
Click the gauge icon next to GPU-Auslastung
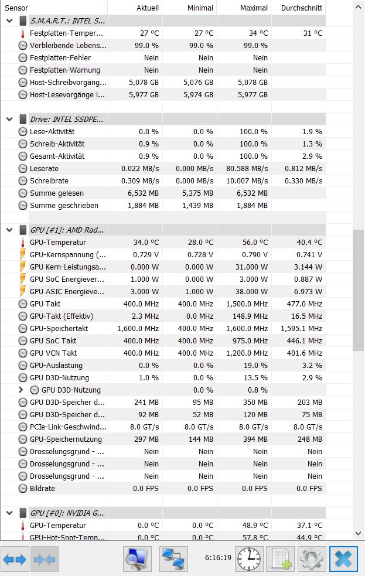(23, 366)
